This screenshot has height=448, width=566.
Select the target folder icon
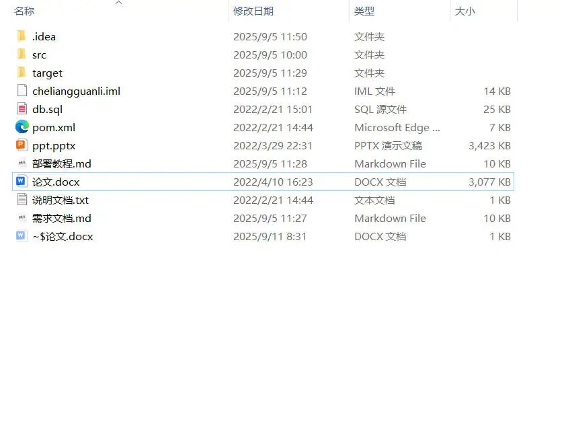pos(22,72)
